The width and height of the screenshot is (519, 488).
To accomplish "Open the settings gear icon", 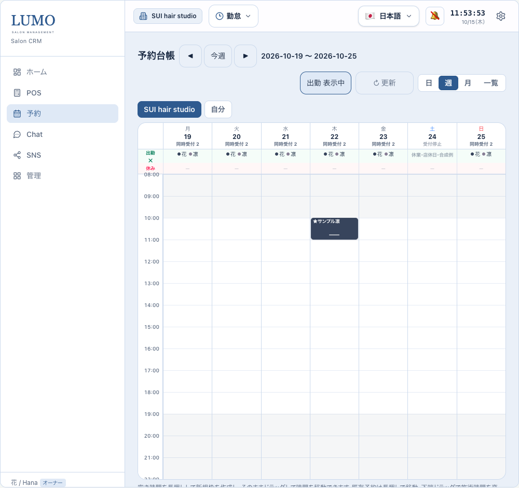I will coord(500,16).
